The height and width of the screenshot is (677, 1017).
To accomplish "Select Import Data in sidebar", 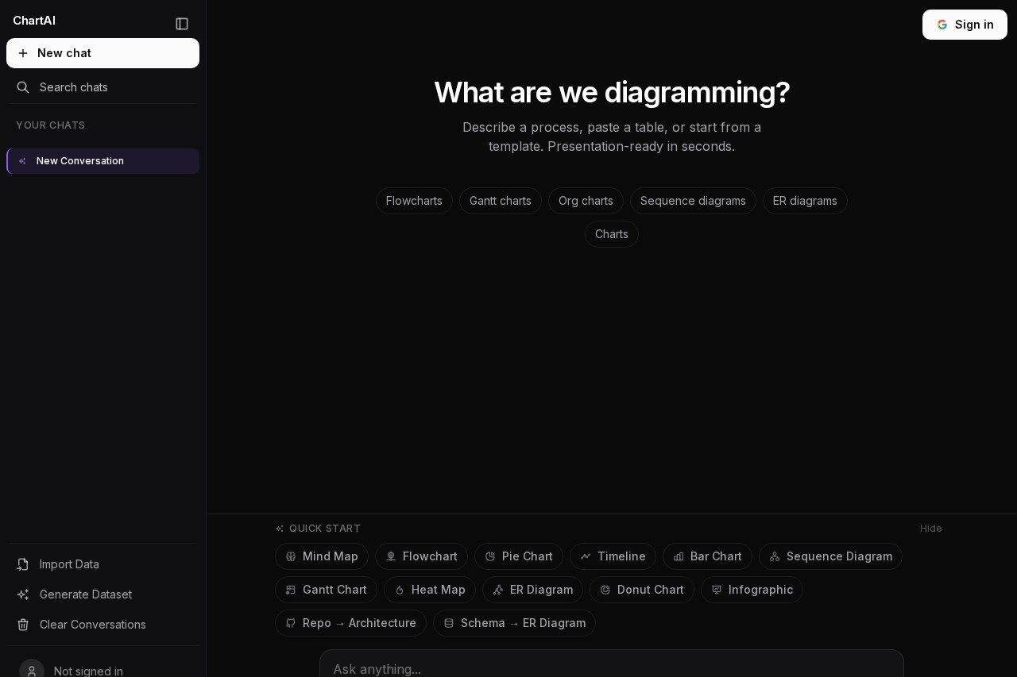I will pyautogui.click(x=103, y=564).
